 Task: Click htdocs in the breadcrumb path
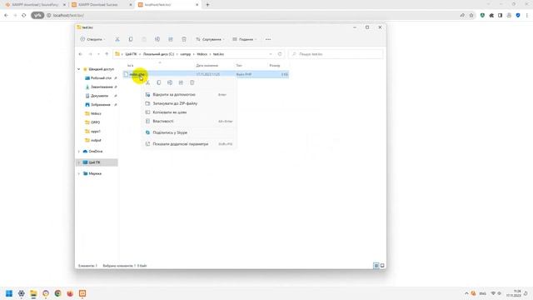click(202, 54)
